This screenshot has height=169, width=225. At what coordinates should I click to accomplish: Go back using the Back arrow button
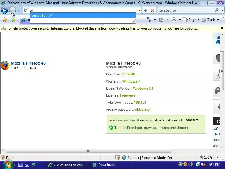tap(4, 10)
